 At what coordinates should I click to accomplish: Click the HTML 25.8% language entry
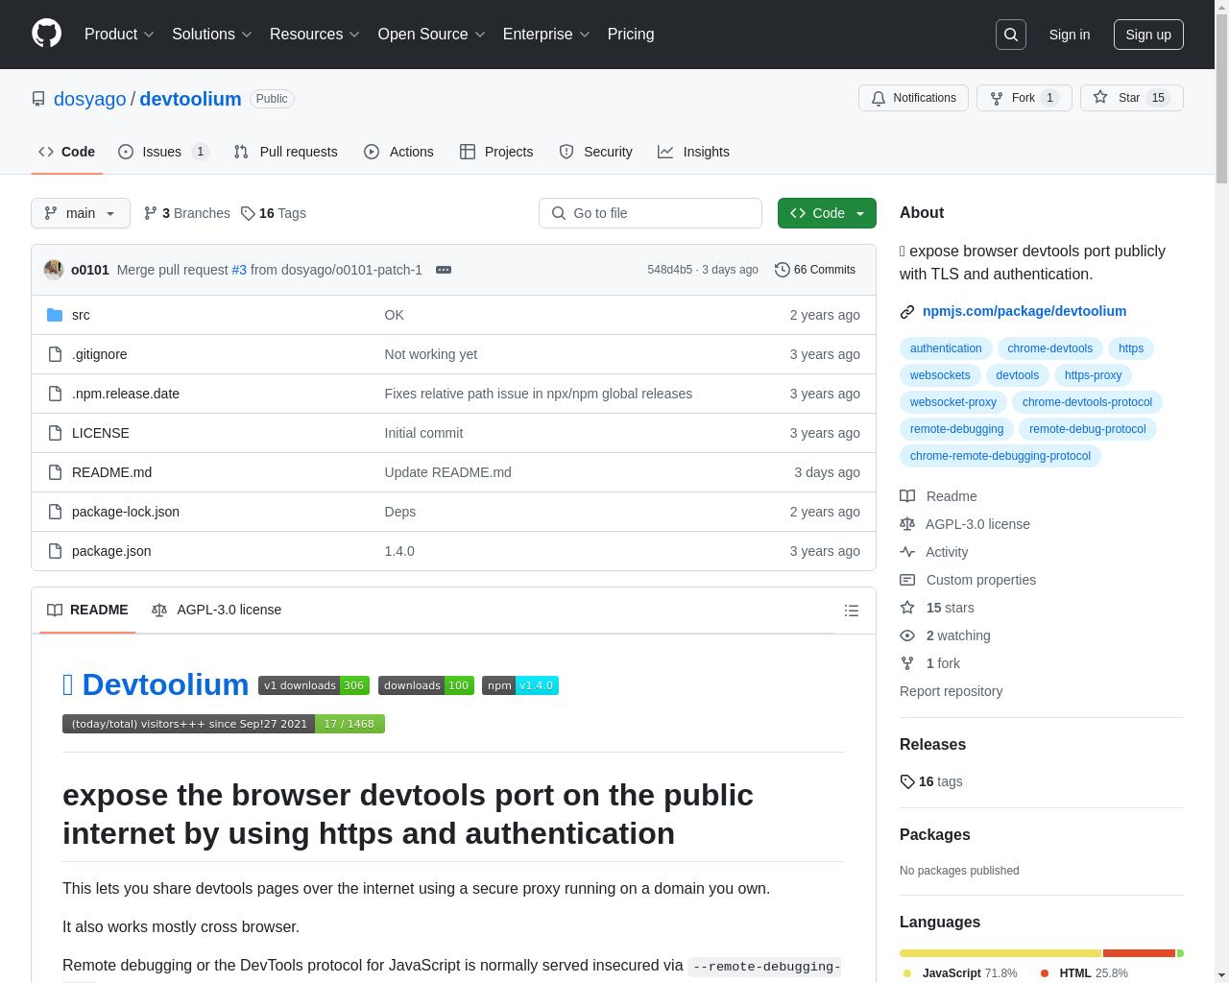pos(1084,973)
